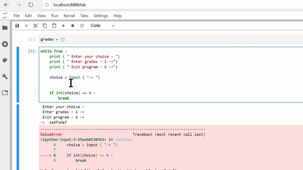
Task: Click the ValueError heading in traceback
Action: (x=51, y=134)
